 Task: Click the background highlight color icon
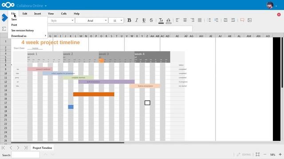click(x=169, y=21)
